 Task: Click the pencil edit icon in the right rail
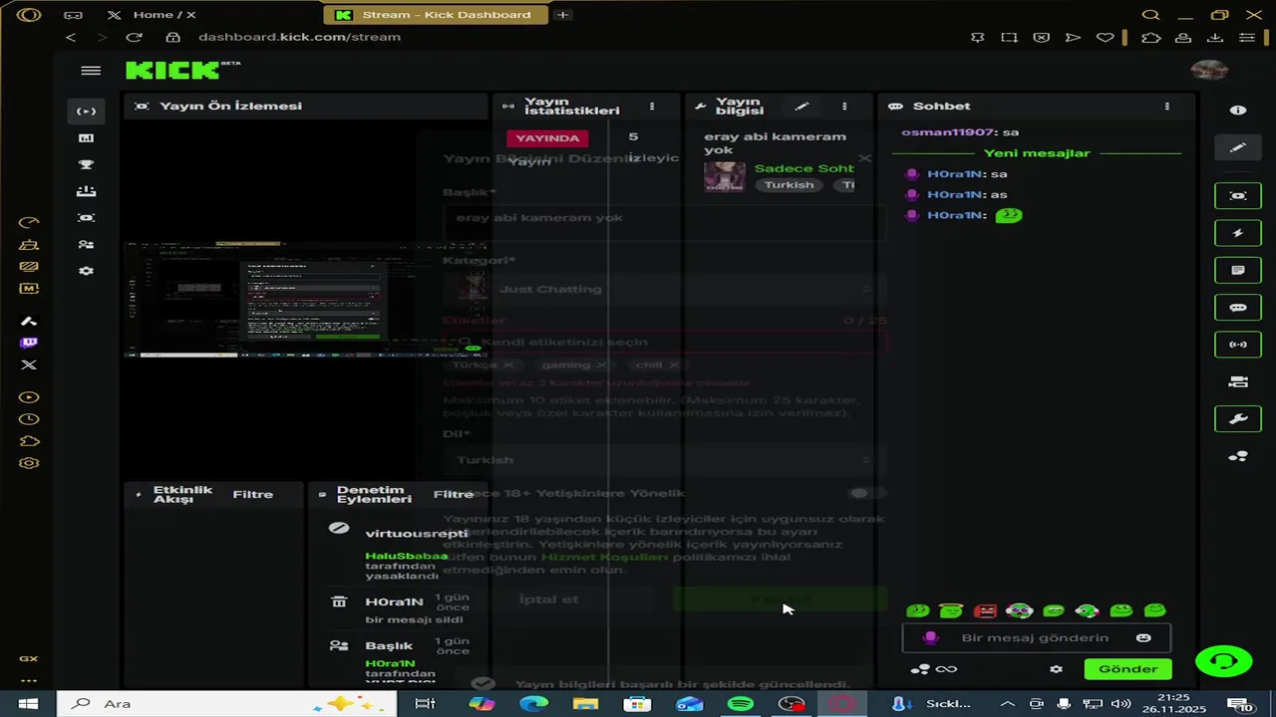pyautogui.click(x=1238, y=147)
